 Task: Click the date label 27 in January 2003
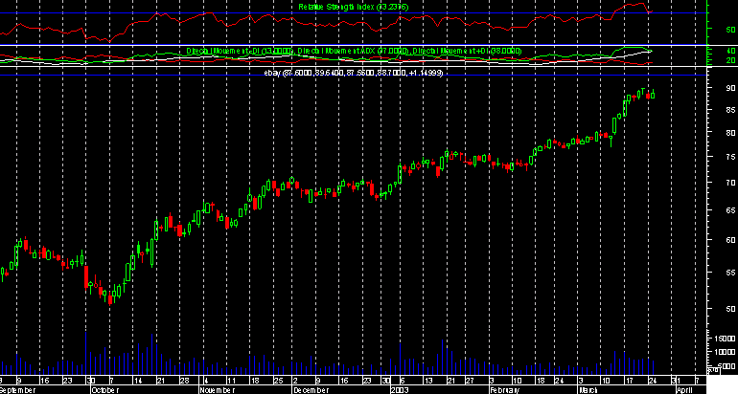tap(470, 381)
